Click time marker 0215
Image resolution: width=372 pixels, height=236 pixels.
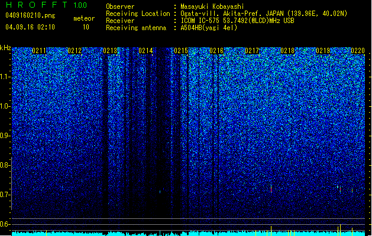click(181, 51)
